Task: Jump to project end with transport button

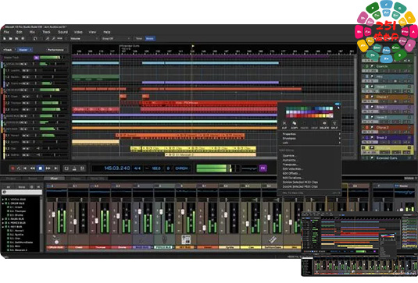Action: pyautogui.click(x=55, y=168)
